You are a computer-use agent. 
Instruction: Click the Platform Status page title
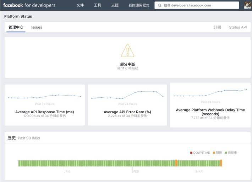(x=18, y=16)
